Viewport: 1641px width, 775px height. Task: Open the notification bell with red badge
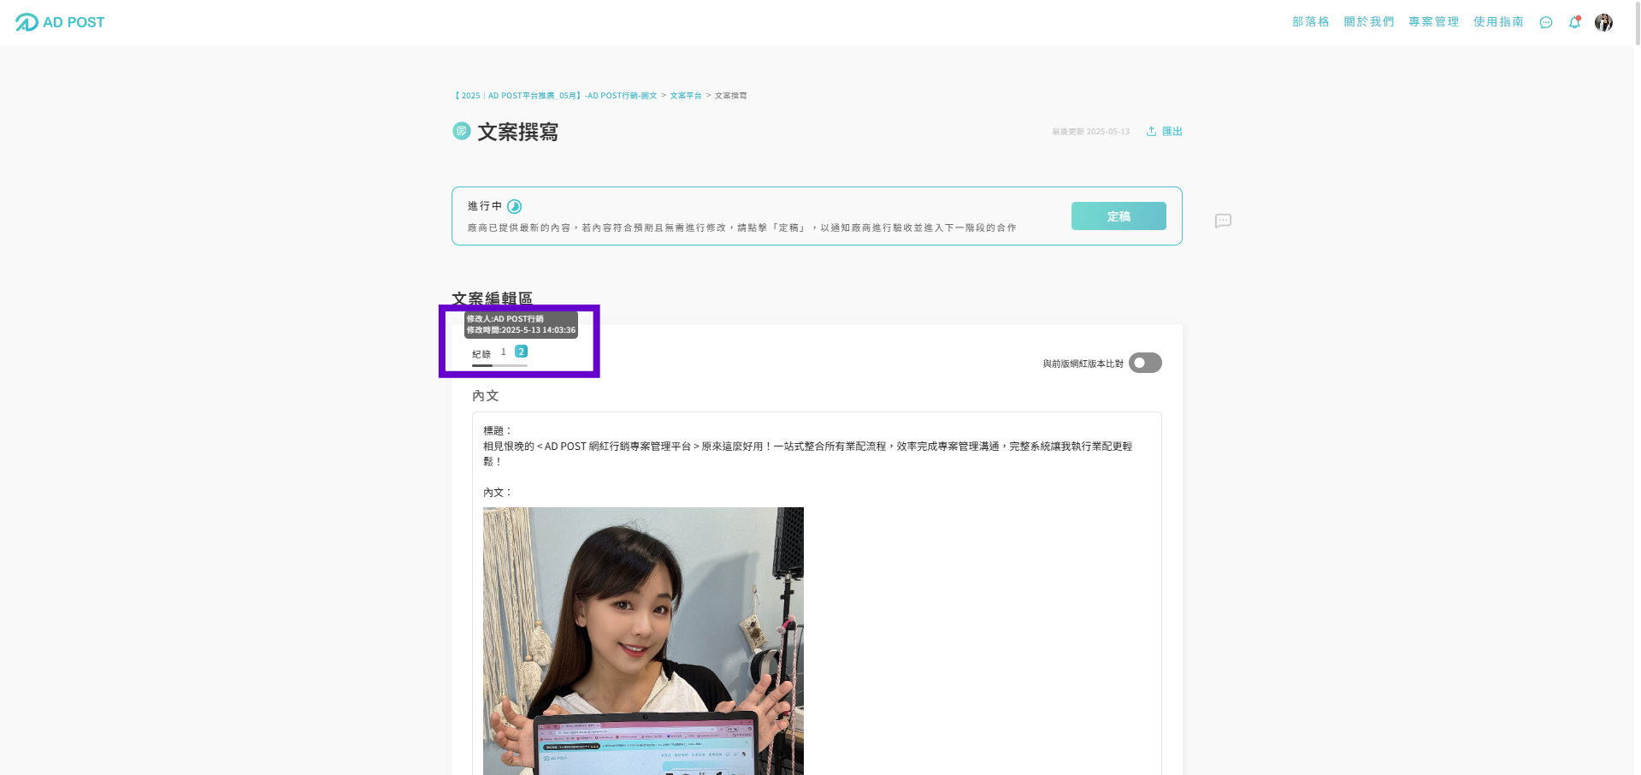(1574, 22)
